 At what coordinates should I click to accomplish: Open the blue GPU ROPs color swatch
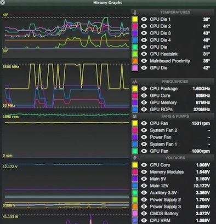pyautogui.click(x=135, y=110)
